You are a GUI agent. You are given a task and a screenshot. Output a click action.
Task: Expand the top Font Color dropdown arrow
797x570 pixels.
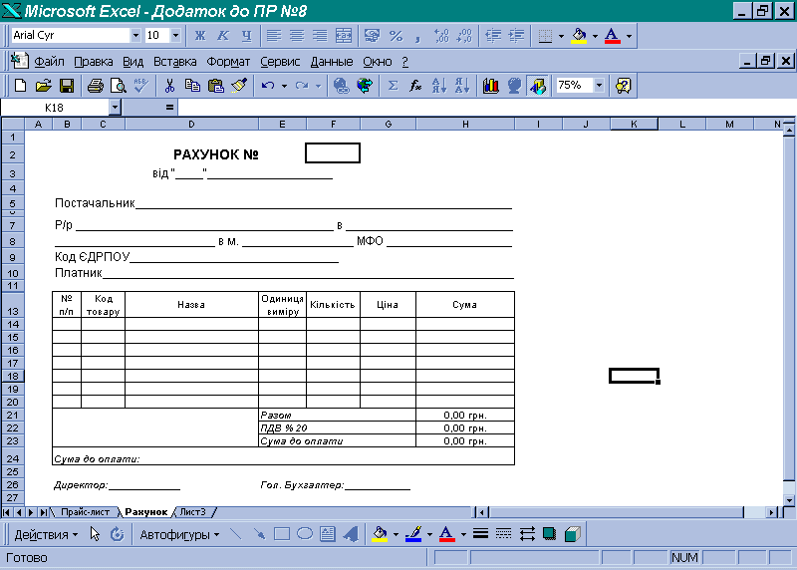[x=629, y=36]
